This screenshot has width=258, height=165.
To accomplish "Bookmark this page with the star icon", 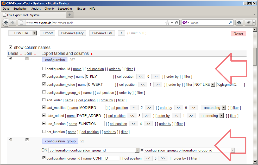I will point(167,23).
